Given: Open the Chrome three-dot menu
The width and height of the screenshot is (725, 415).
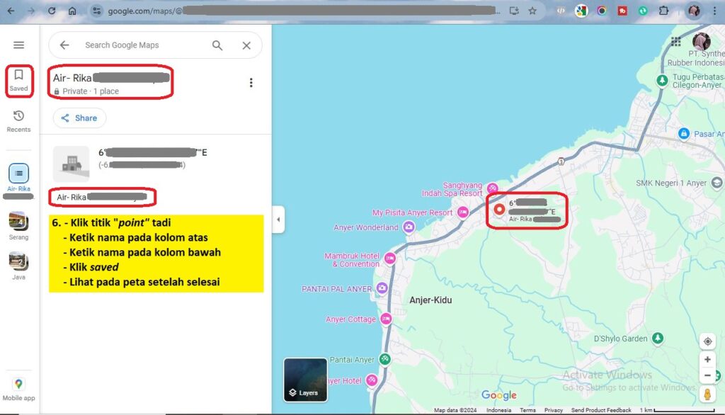Looking at the screenshot, I should 714,11.
